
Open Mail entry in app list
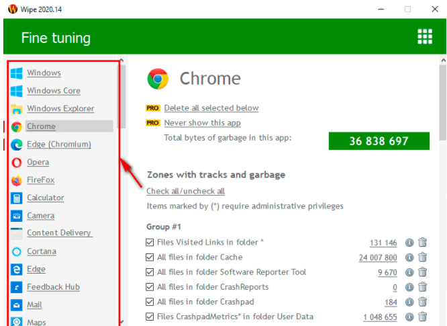click(x=34, y=305)
